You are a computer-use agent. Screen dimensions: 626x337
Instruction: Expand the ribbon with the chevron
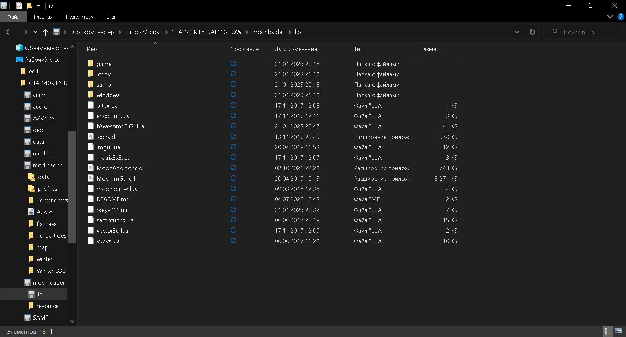[610, 17]
